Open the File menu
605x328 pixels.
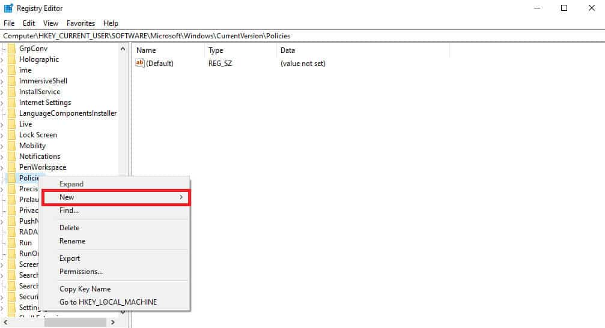(9, 23)
